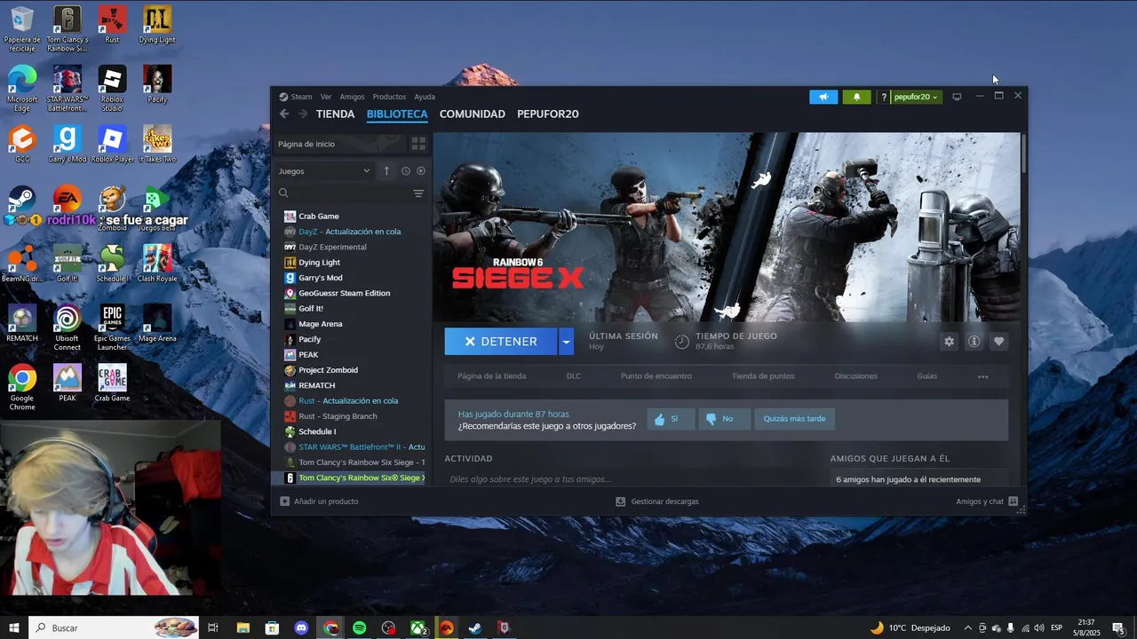Open the Amigos menu
The width and height of the screenshot is (1137, 639).
pos(352,97)
